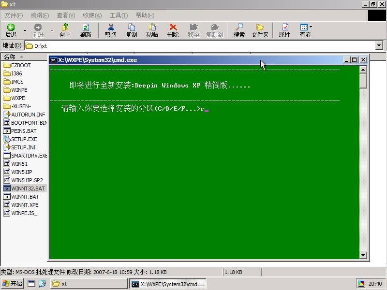Click the quick launch browser icon
Image resolution: width=387 pixels, height=290 pixels.
[x=42, y=284]
